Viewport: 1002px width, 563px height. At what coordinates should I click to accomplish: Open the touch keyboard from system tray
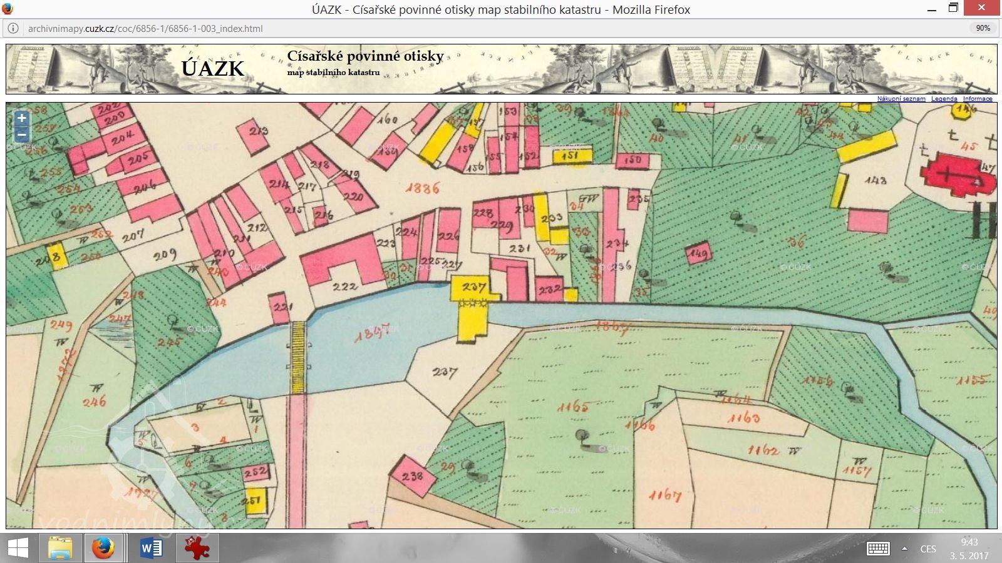click(878, 549)
